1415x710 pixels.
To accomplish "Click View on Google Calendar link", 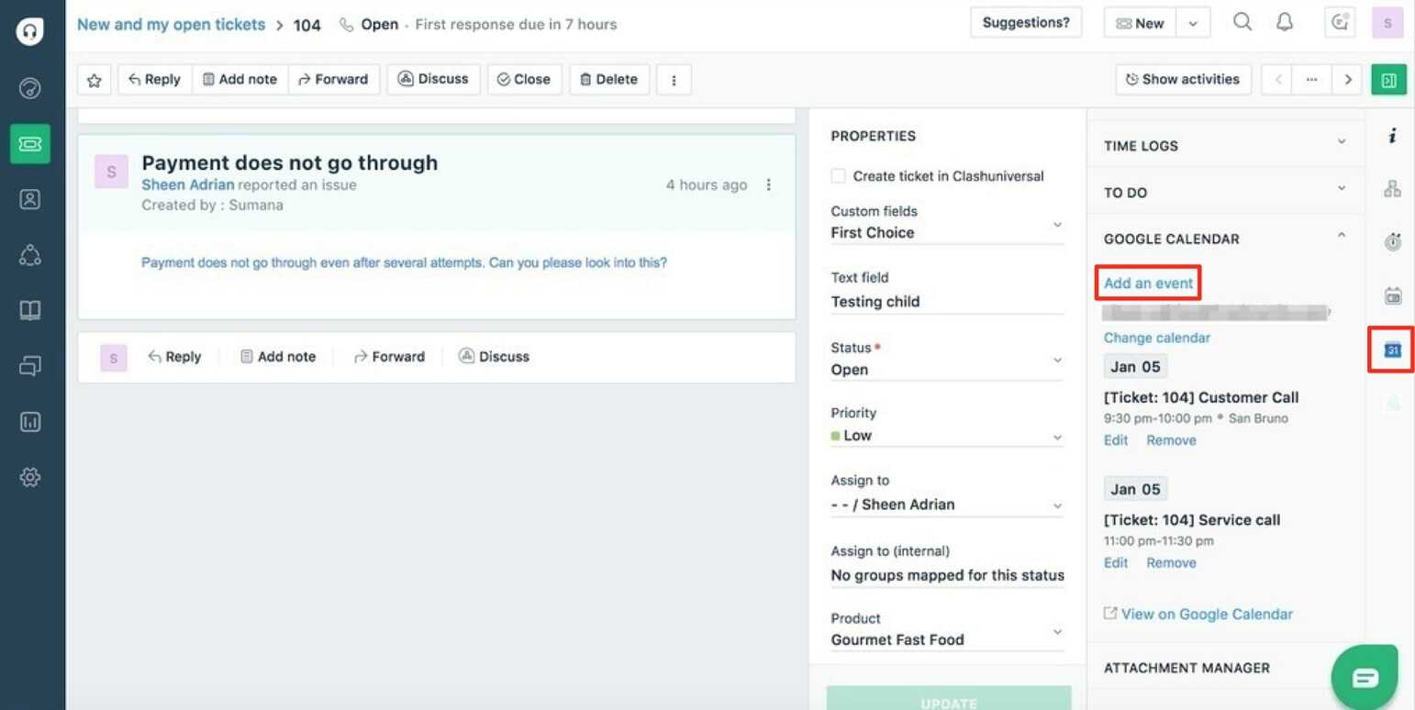I will 1206,614.
